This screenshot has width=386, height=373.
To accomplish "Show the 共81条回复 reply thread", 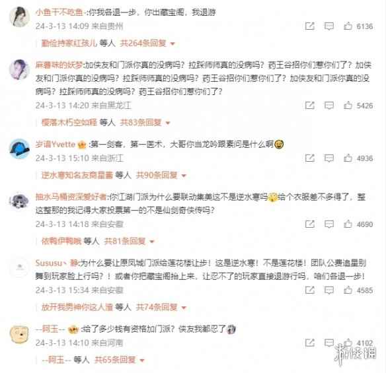I will pos(129,241).
